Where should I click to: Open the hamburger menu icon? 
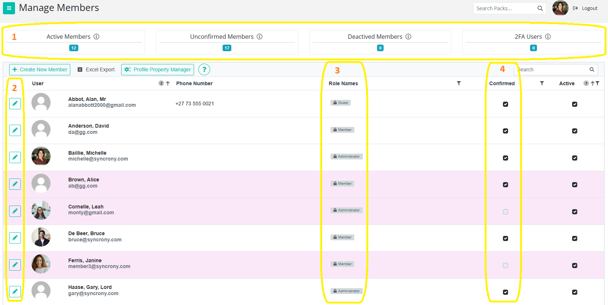coord(9,8)
